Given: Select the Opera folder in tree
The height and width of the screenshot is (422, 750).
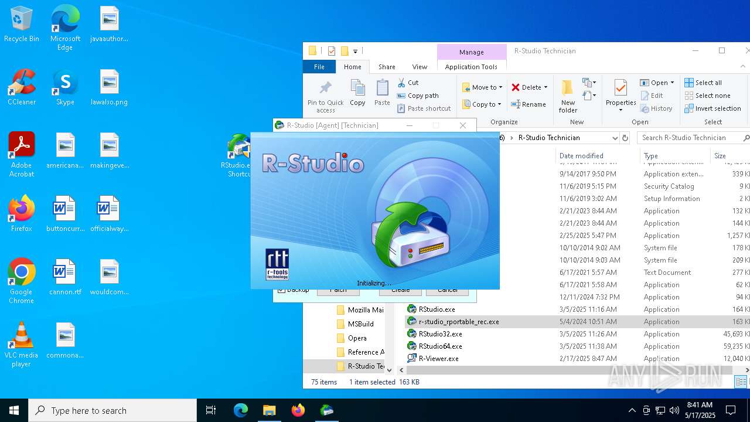Looking at the screenshot, I should [352, 338].
